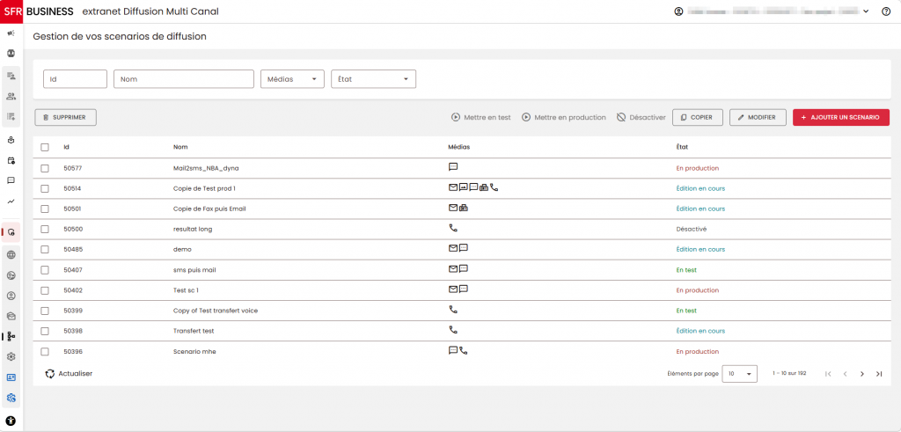The height and width of the screenshot is (432, 901).
Task: Open the globe icon in sidebar
Action: (11, 255)
